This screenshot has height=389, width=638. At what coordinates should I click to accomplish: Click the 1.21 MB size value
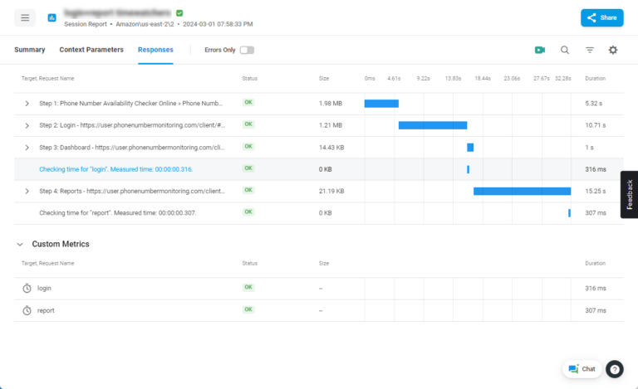pos(331,125)
